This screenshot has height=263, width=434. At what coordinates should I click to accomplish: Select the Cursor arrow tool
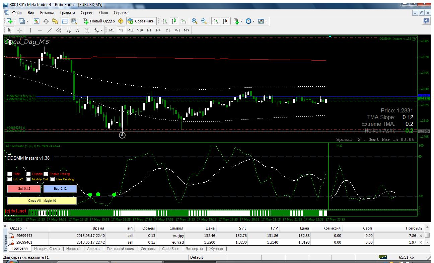point(10,30)
